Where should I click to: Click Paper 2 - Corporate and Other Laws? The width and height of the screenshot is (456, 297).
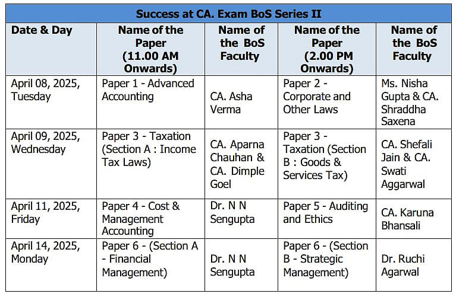tap(317, 96)
